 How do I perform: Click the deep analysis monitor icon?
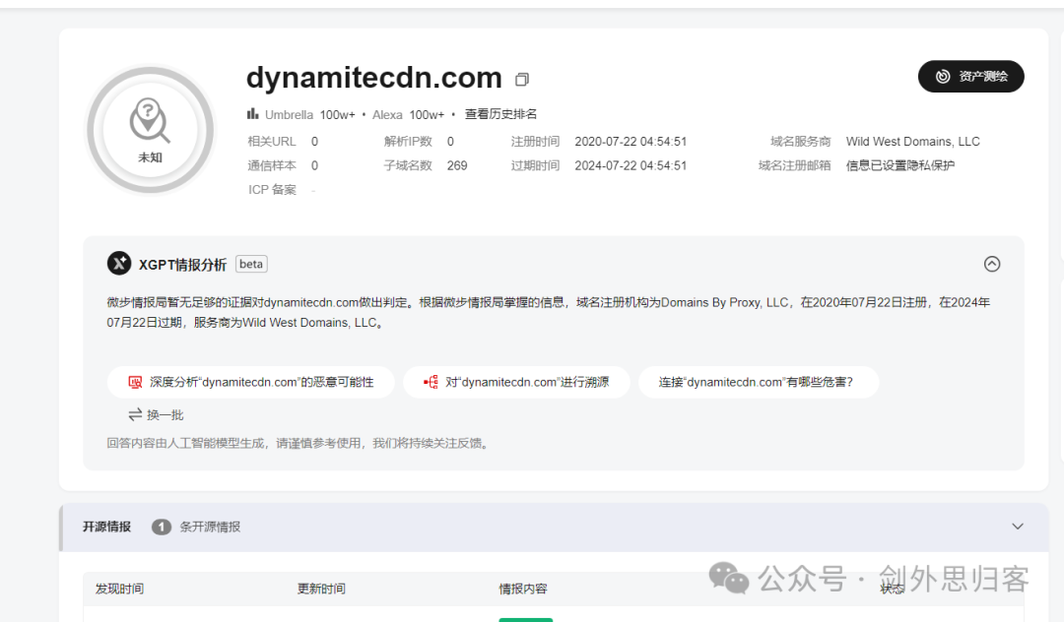tap(135, 382)
